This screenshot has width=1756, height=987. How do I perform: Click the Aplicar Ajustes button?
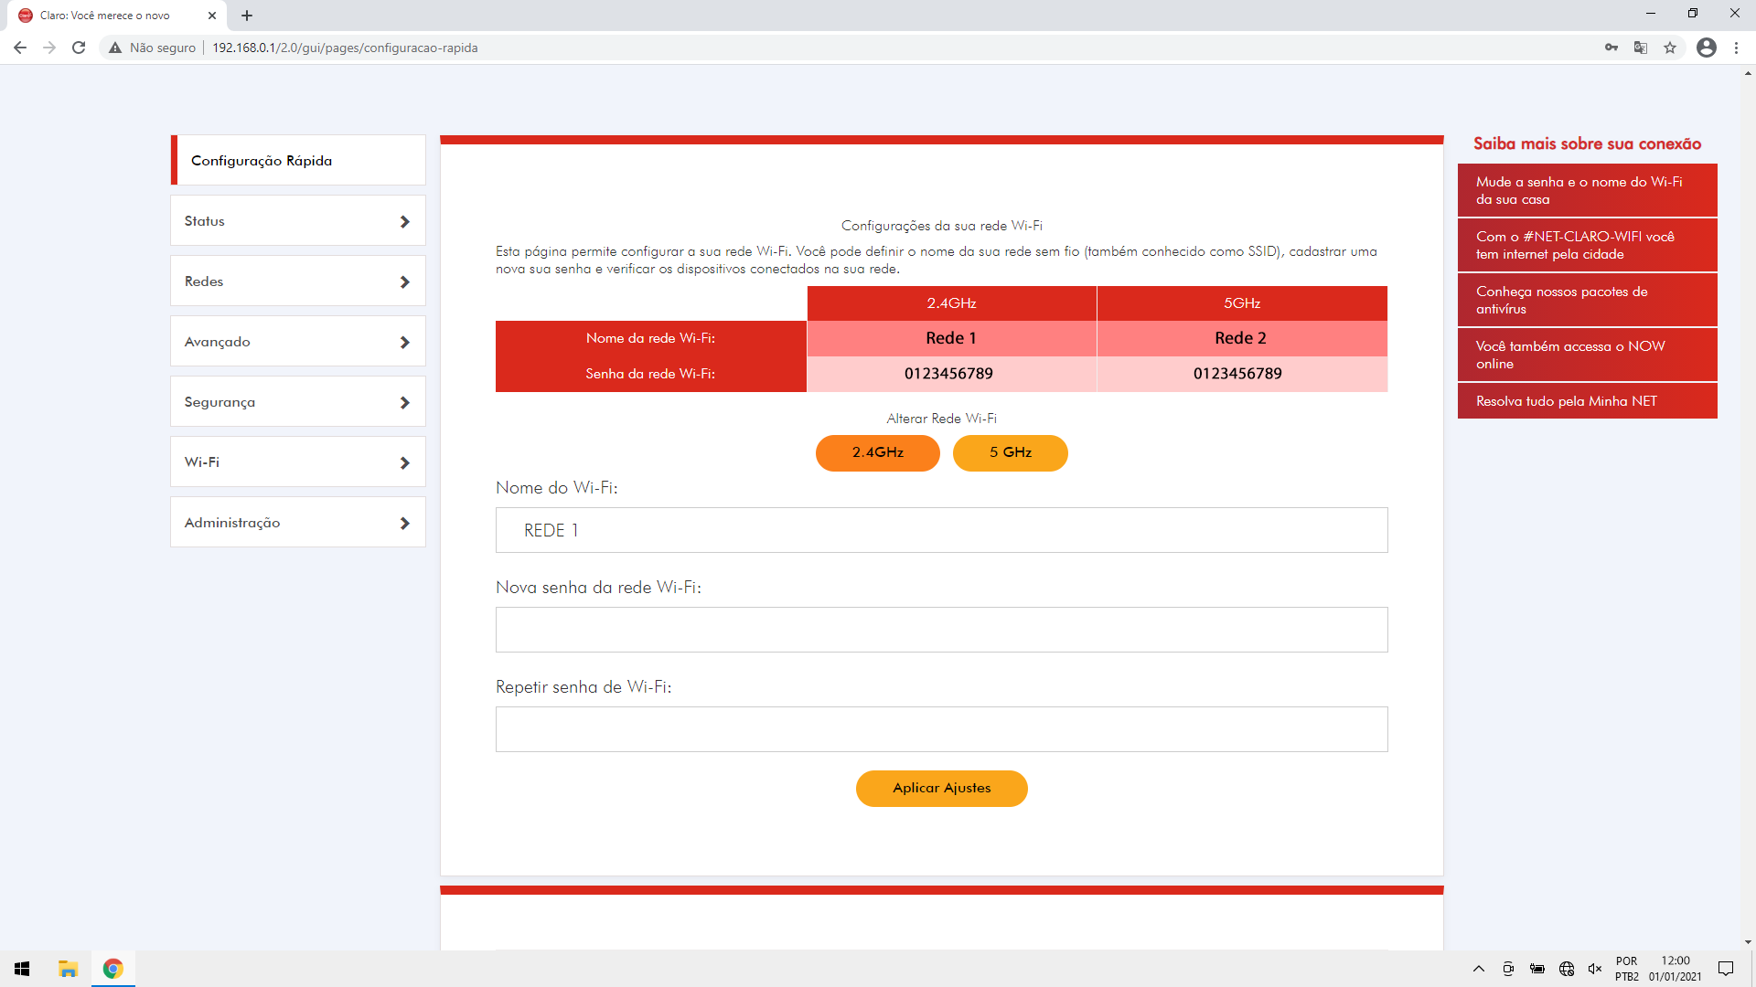[941, 788]
